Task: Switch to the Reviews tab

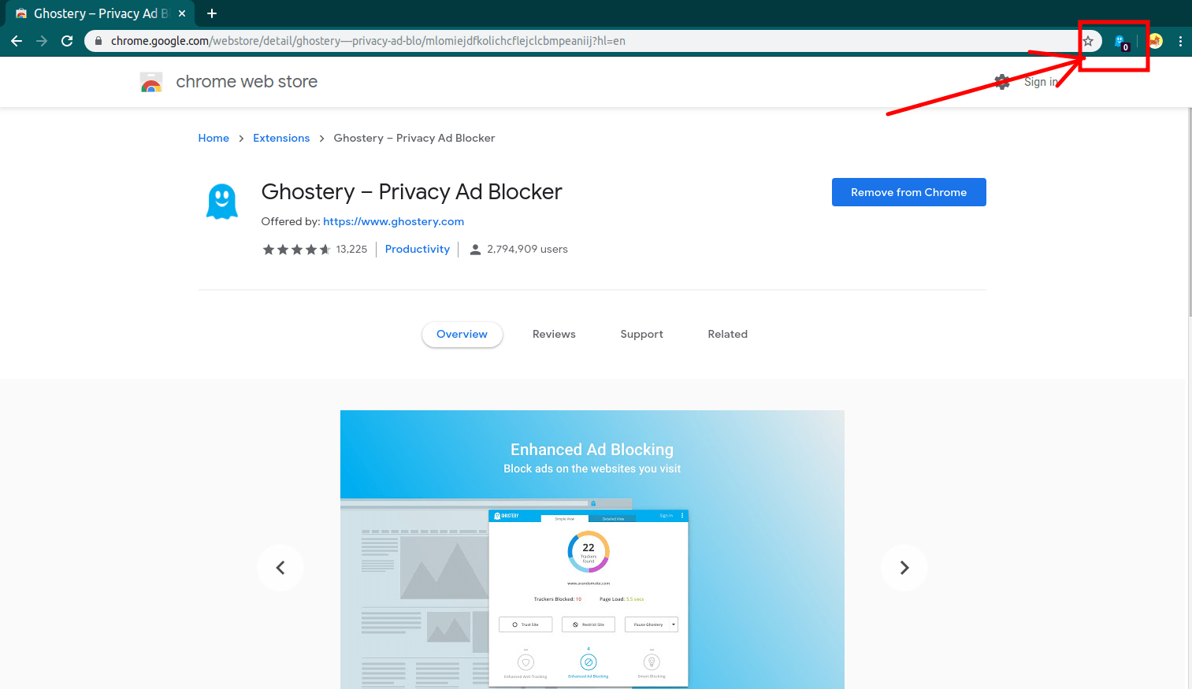Action: tap(554, 334)
